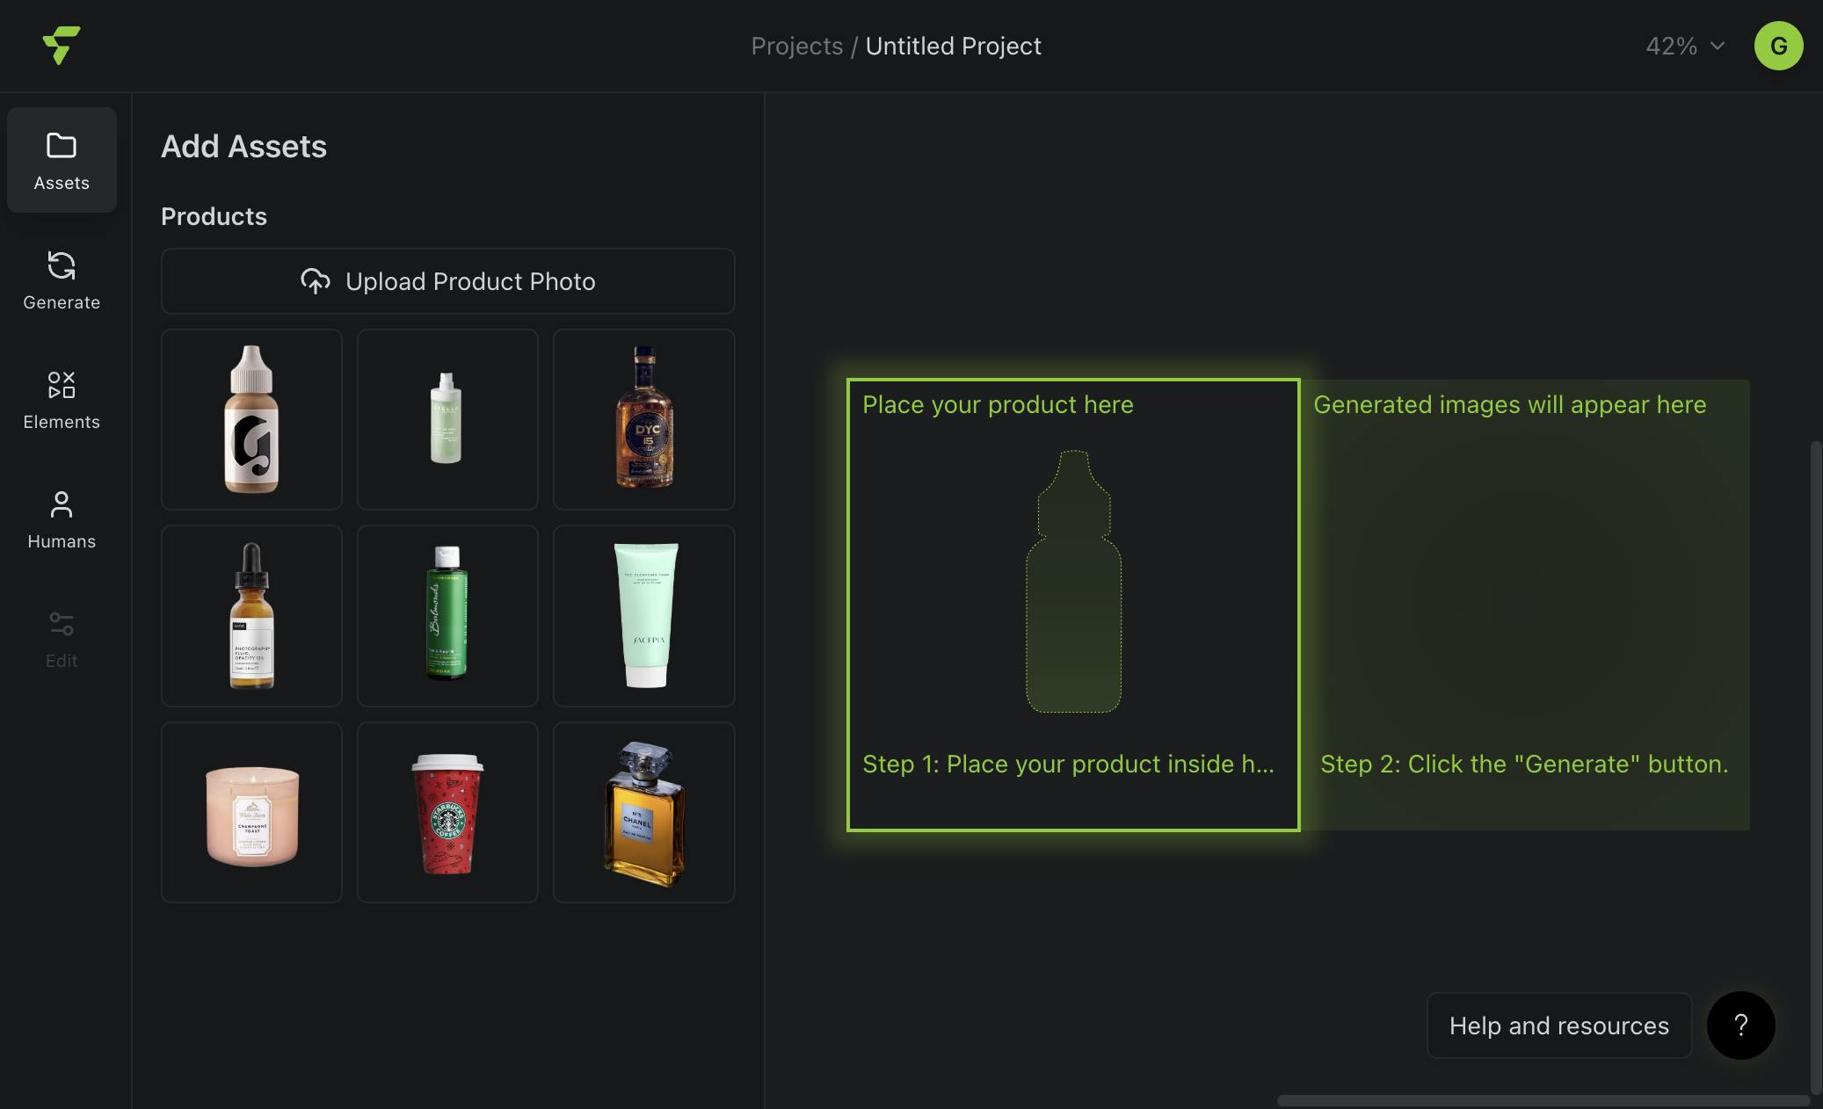Click the Untitled Project title
The width and height of the screenshot is (1823, 1109).
pyautogui.click(x=953, y=46)
